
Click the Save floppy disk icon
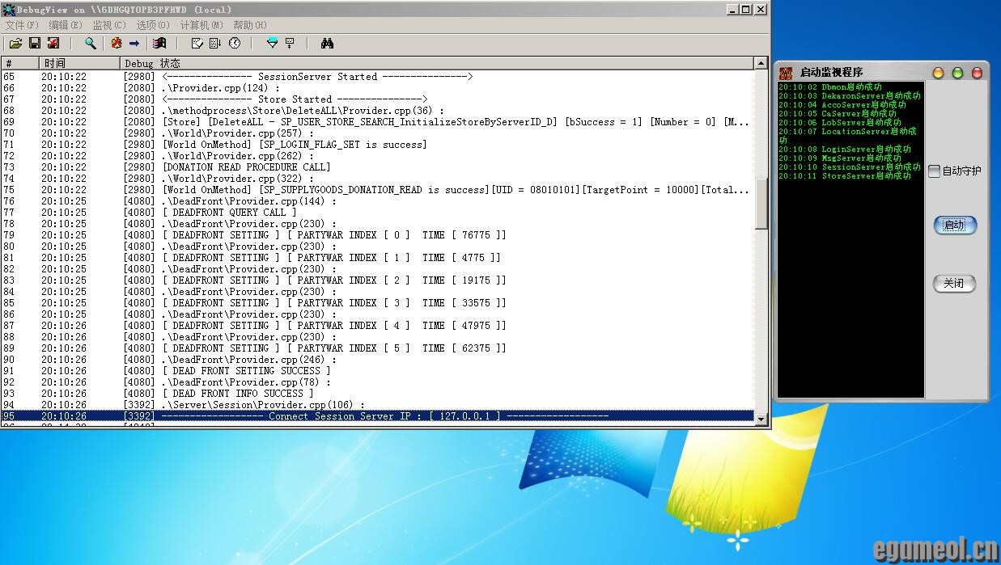coord(35,44)
